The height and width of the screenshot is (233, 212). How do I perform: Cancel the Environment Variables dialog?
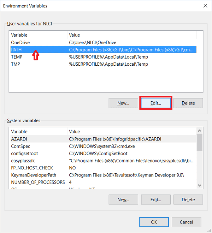[x=186, y=222]
